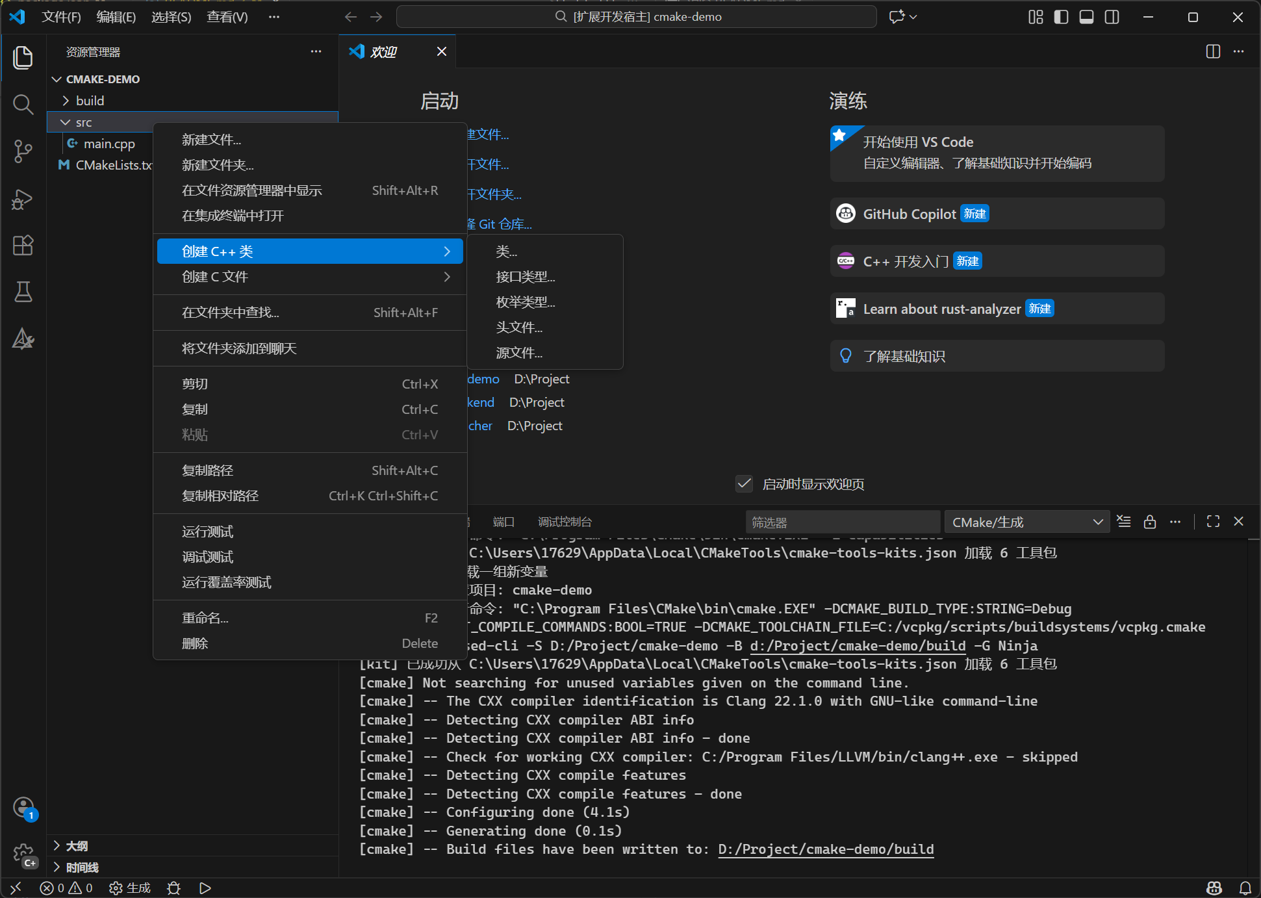Viewport: 1261px width, 898px height.
Task: Open the CMake/生成 output channel dropdown
Action: 1025,521
